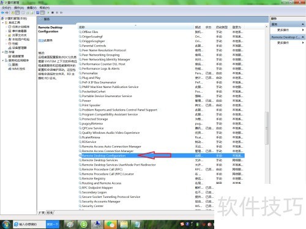The image size is (306, 229).
Task: Open the 文件(F) menu
Action: pyautogui.click(x=6, y=8)
